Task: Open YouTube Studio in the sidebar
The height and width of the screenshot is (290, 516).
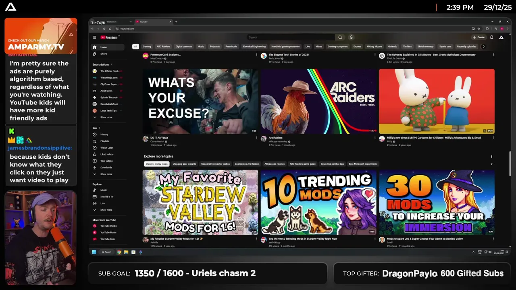Action: point(108,226)
